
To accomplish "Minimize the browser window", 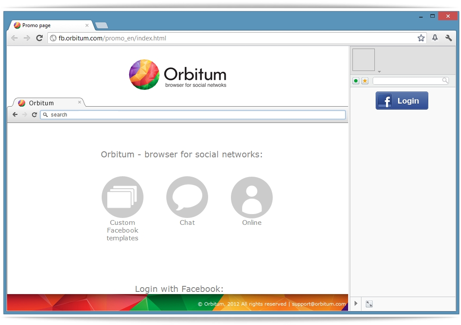I will click(421, 17).
